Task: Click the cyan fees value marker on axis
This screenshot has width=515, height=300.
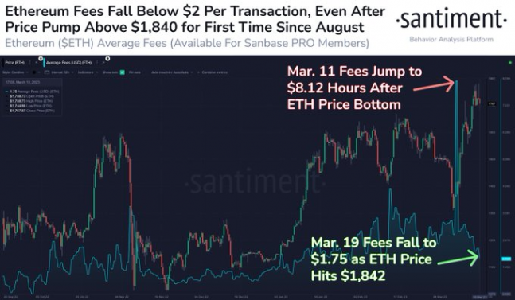Action: pos(506,259)
